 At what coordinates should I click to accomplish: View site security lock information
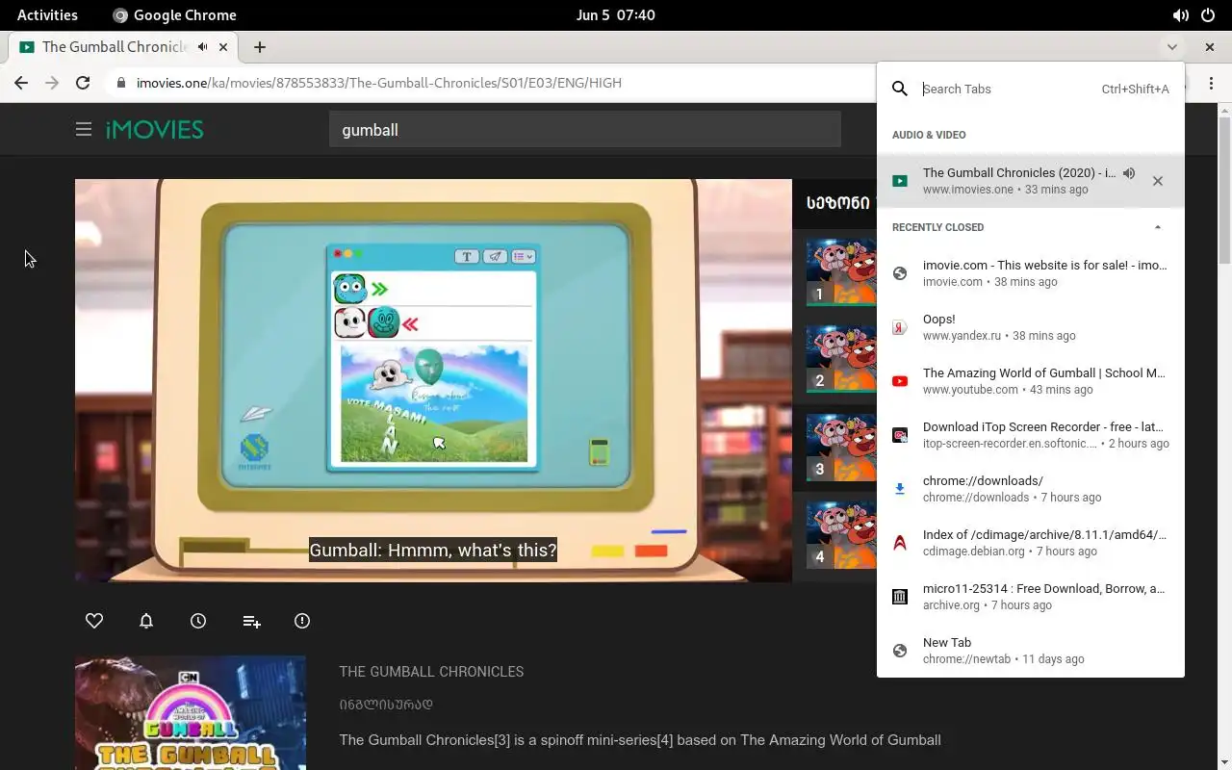(120, 83)
